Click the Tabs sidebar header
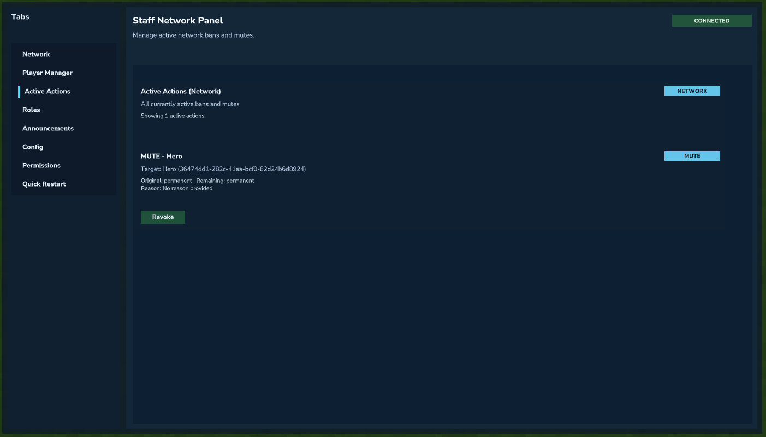 coord(20,17)
